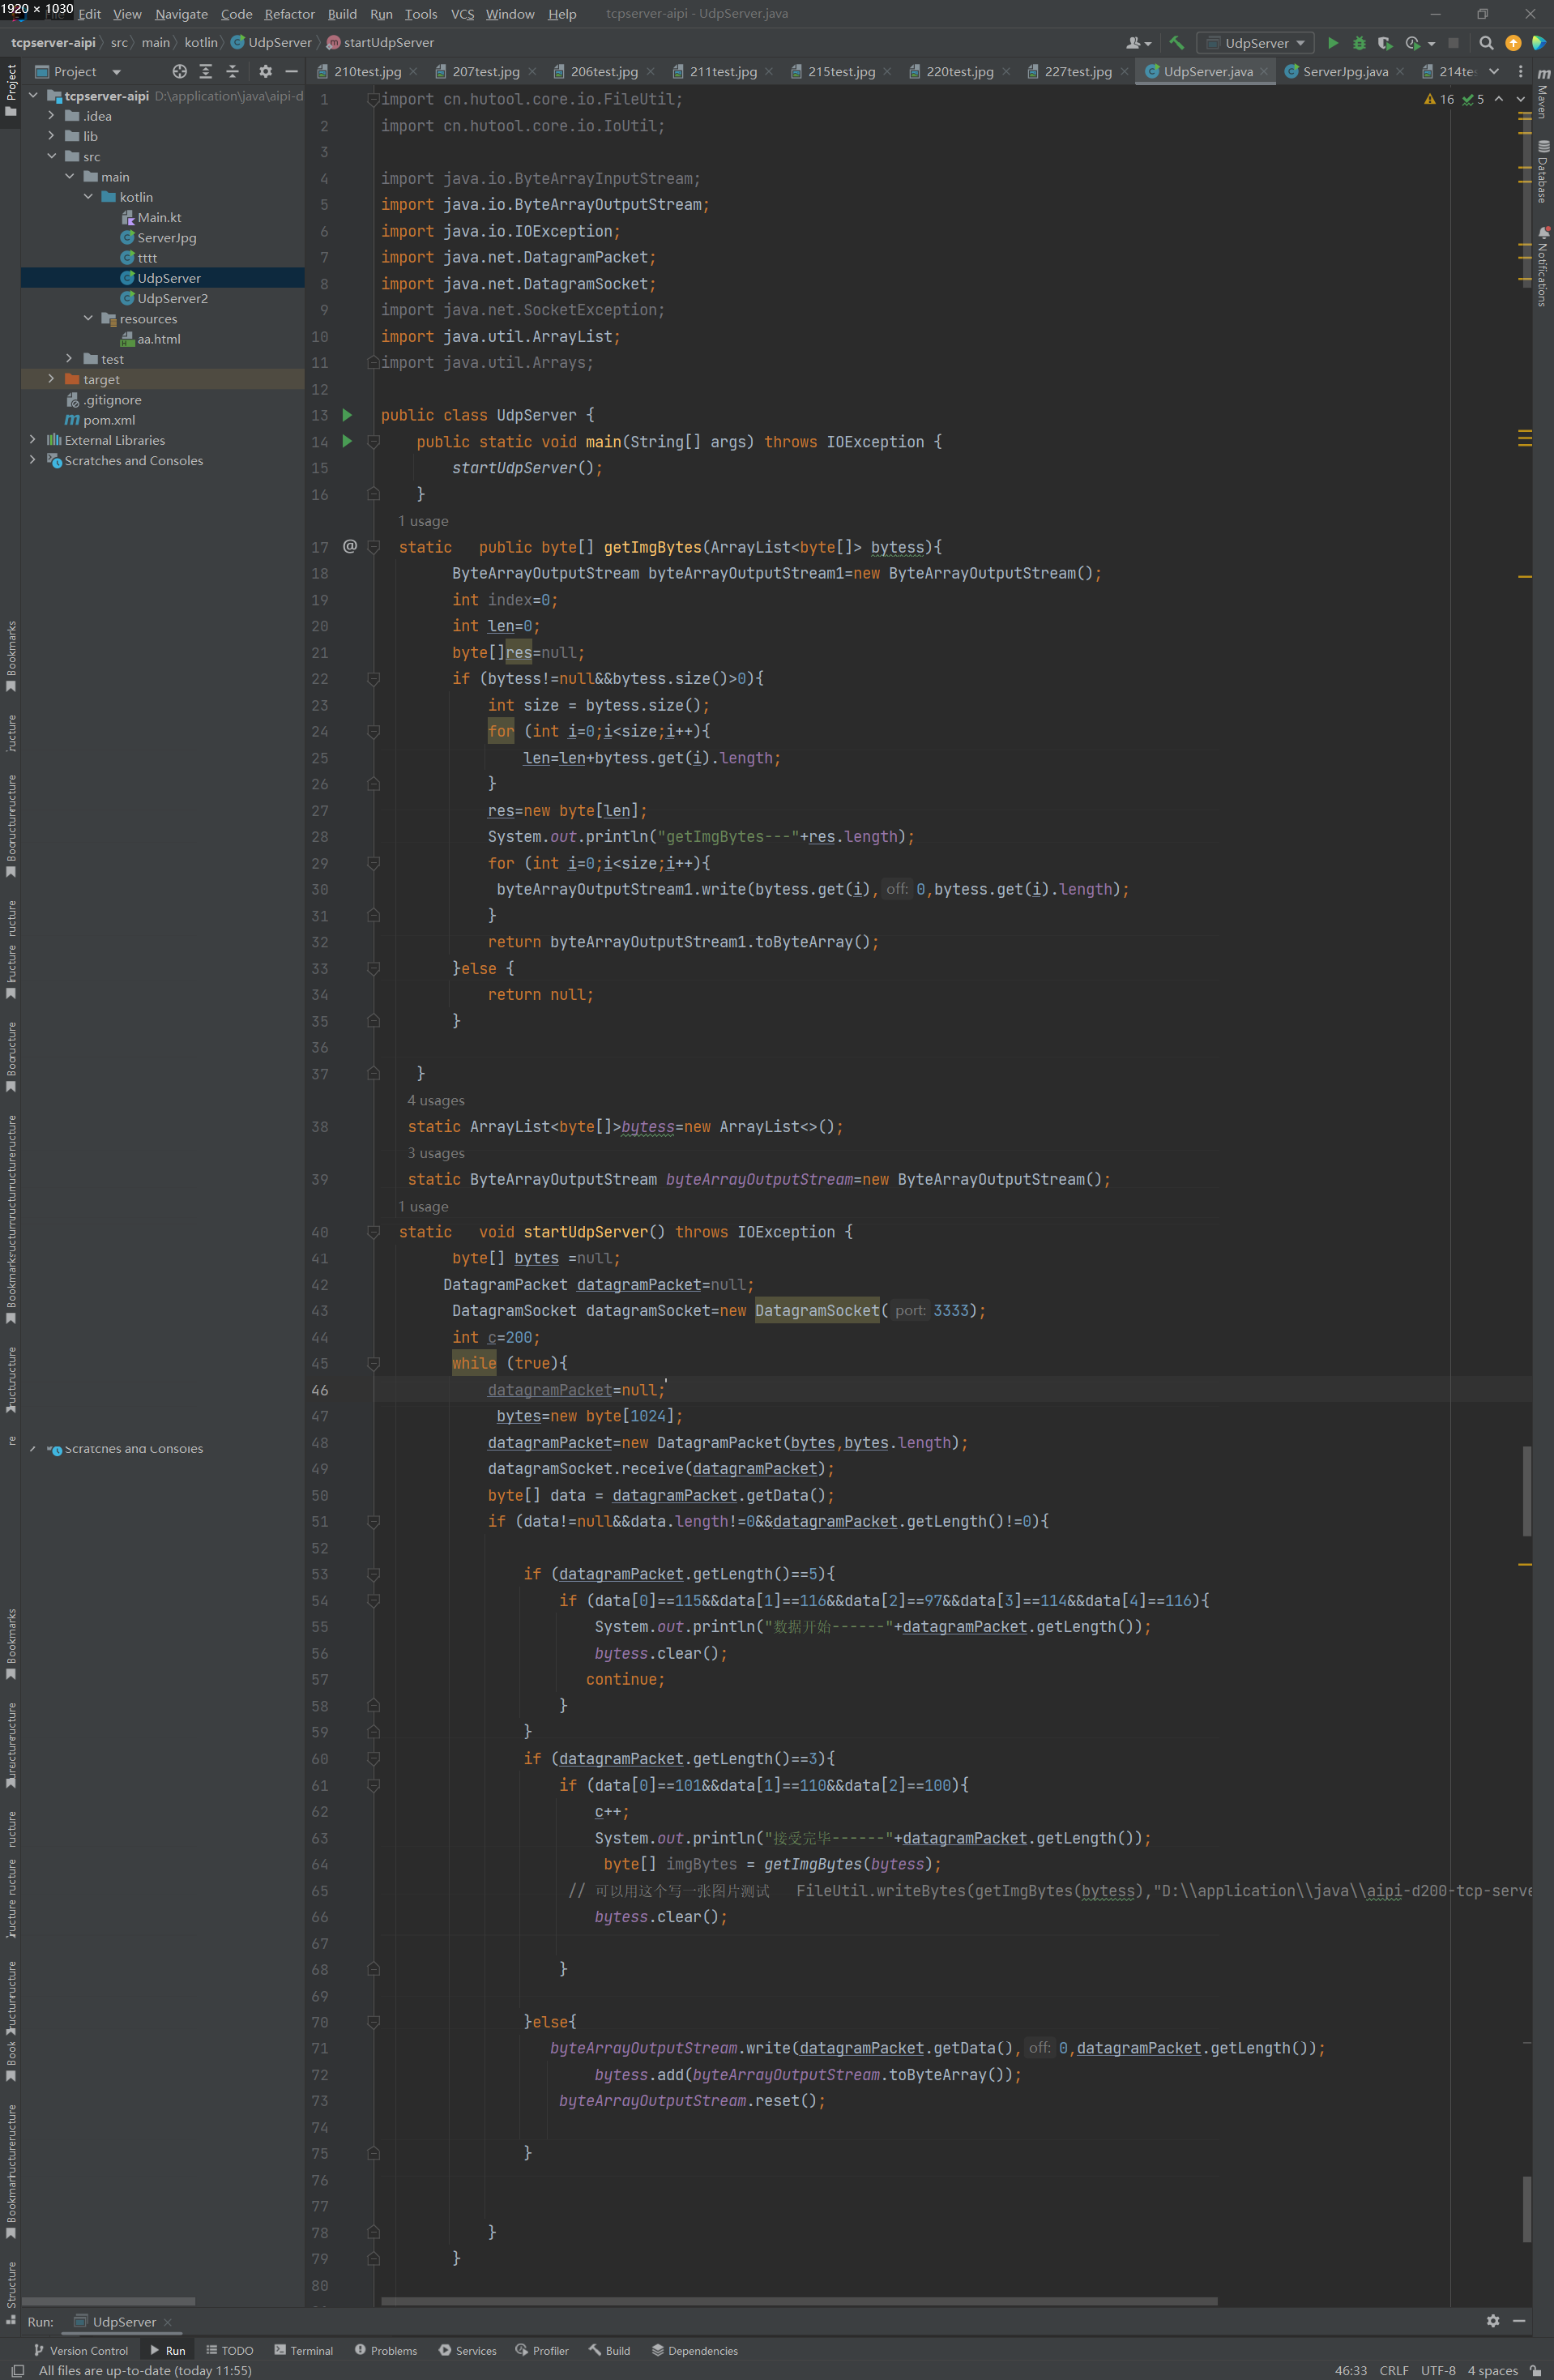
Task: Click the Select Opened File target icon
Action: [x=179, y=71]
